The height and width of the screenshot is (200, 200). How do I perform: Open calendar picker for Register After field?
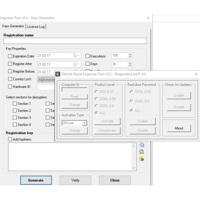[76, 64]
